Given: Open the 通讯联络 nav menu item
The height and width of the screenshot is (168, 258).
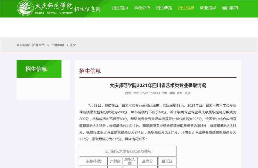Looking at the screenshot, I should [x=230, y=8].
